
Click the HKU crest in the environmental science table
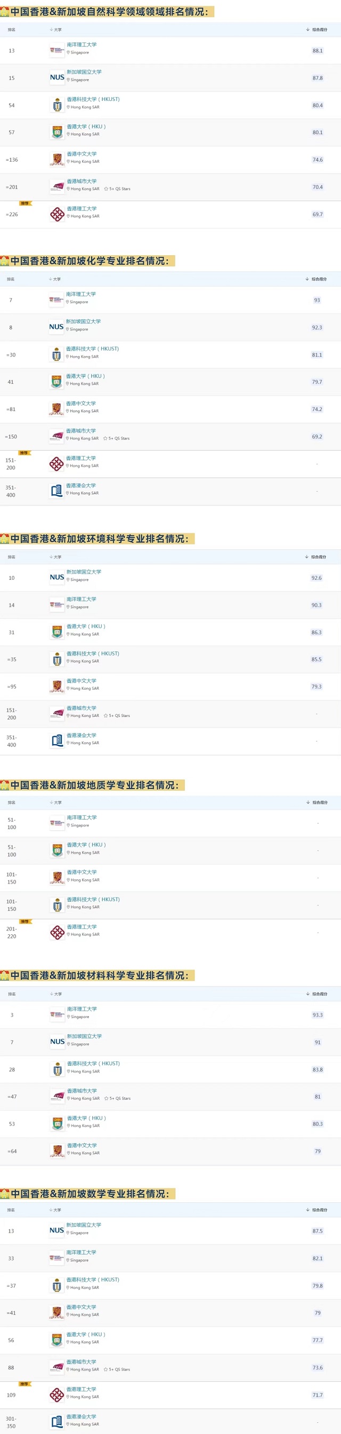56,633
